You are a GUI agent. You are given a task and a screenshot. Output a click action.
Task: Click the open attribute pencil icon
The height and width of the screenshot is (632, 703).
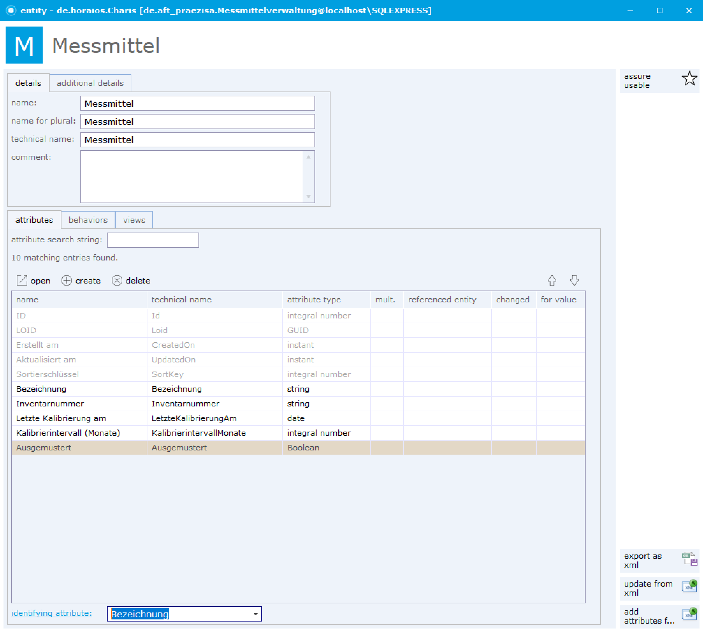click(x=22, y=280)
